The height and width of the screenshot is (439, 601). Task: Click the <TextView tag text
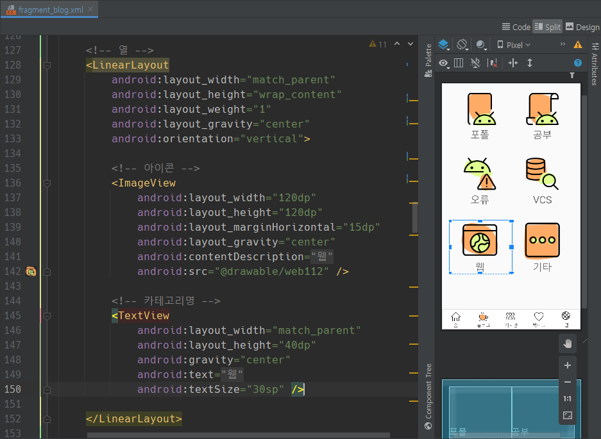pyautogui.click(x=140, y=316)
